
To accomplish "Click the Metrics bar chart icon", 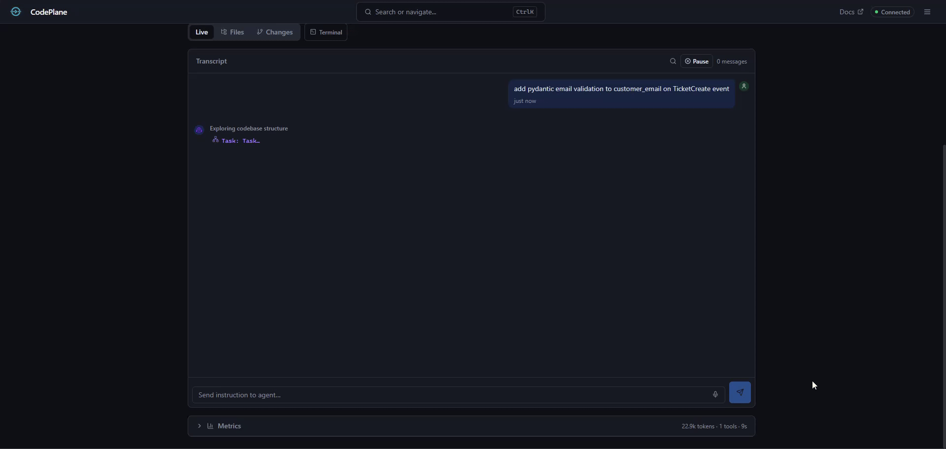I will click(210, 426).
